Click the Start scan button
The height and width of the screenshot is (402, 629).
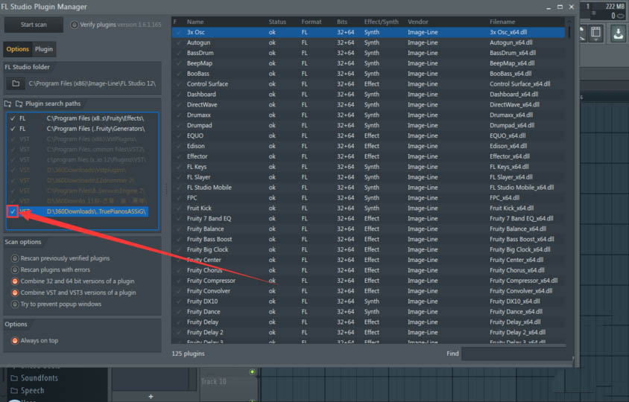tap(34, 25)
